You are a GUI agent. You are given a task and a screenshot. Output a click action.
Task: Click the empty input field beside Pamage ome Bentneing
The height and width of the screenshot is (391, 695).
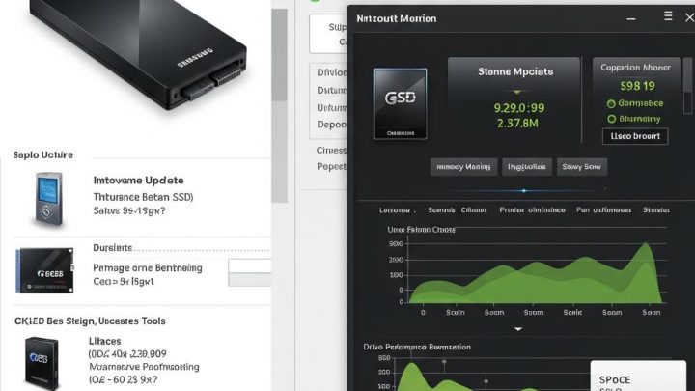(x=250, y=266)
